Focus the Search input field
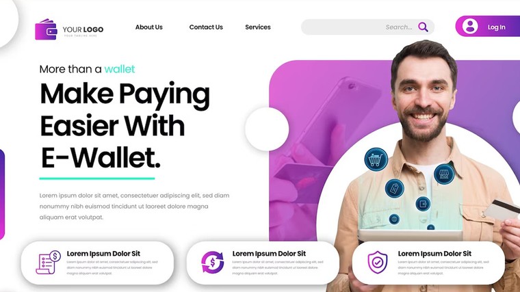Image resolution: width=520 pixels, height=292 pixels. pos(367,27)
